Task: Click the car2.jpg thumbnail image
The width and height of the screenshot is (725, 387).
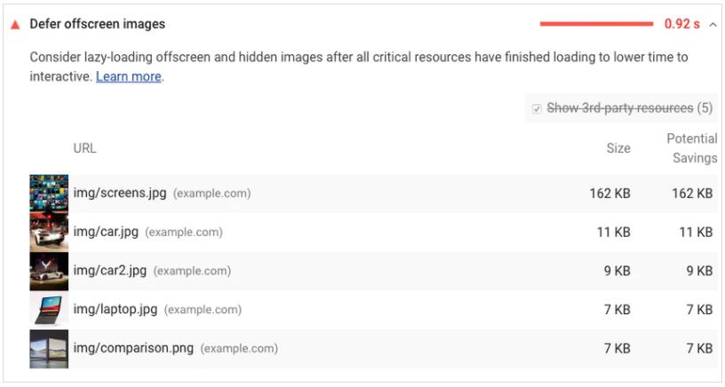Action: click(x=49, y=271)
